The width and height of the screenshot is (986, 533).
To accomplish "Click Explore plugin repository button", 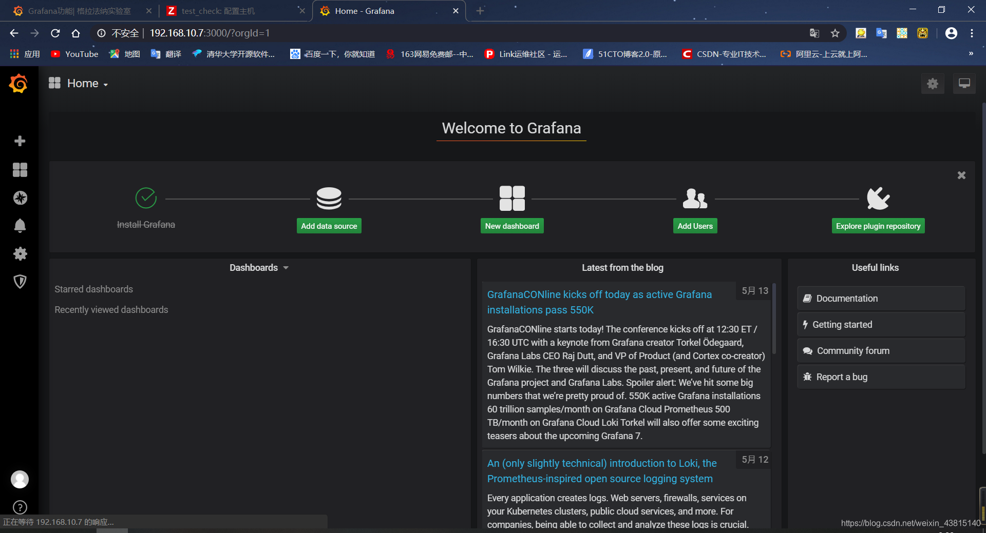I will click(x=878, y=226).
